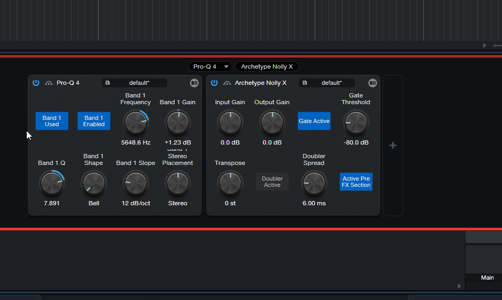
Task: Click 0 st transpose value
Action: 230,203
